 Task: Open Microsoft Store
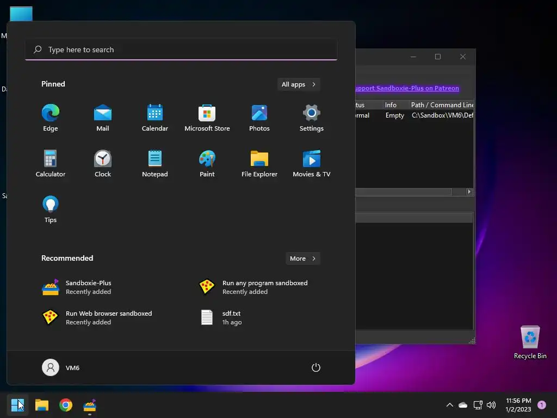click(x=207, y=118)
